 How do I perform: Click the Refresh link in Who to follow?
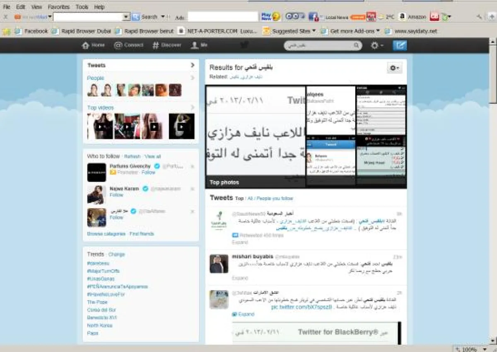[x=132, y=156]
